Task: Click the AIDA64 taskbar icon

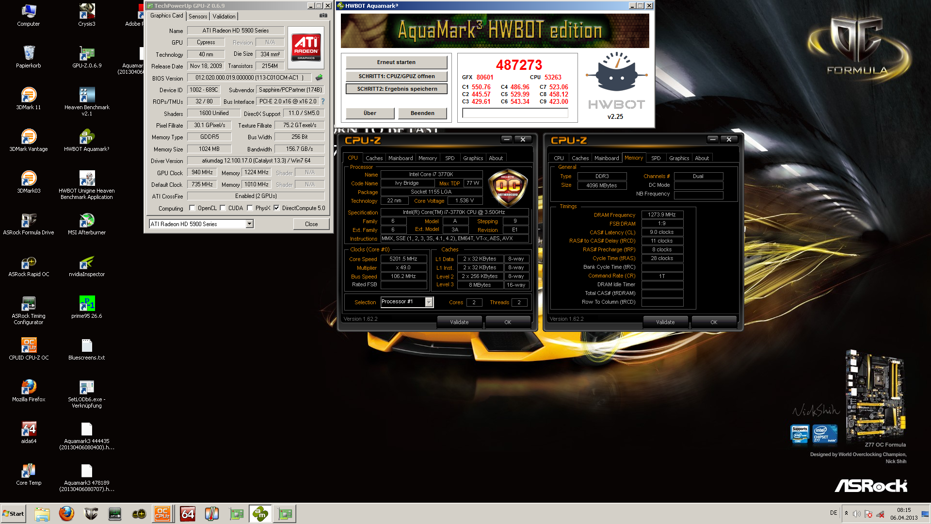Action: (188, 514)
